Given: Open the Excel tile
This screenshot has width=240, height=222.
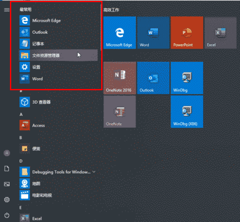Looking at the screenshot, I should click(x=221, y=33).
